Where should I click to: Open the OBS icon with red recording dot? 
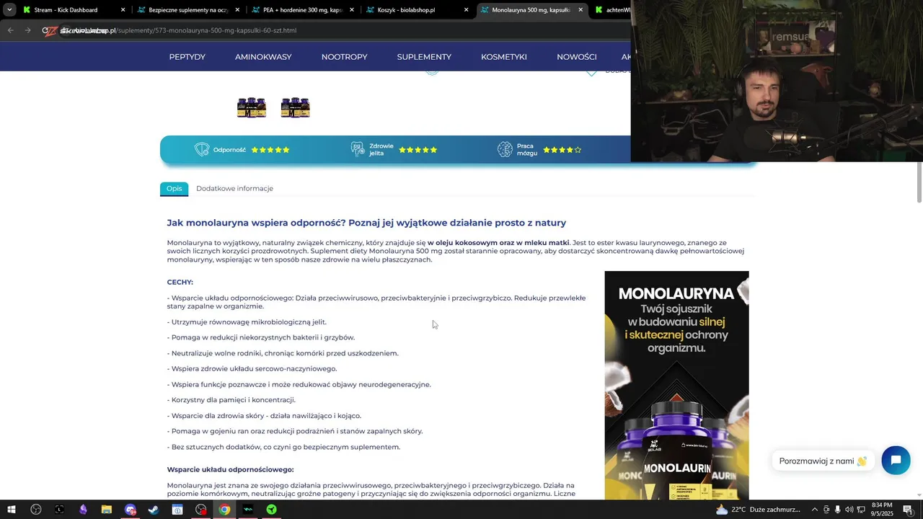(x=201, y=510)
